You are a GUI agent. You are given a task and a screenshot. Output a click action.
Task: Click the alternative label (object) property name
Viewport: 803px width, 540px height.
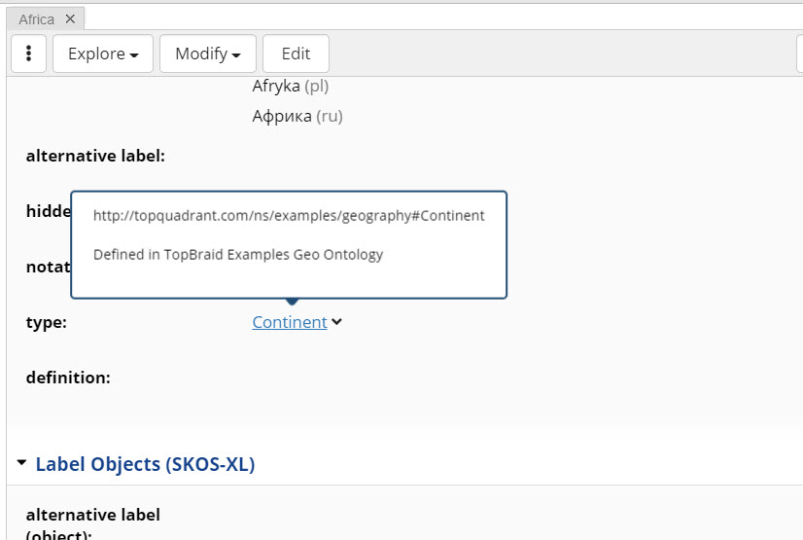[92, 522]
